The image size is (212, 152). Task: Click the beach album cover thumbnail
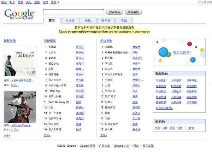click(x=20, y=62)
